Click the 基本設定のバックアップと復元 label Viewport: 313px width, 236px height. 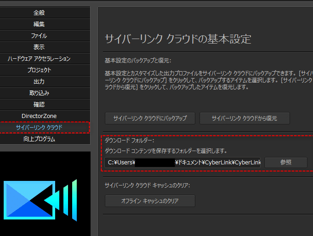(x=138, y=61)
